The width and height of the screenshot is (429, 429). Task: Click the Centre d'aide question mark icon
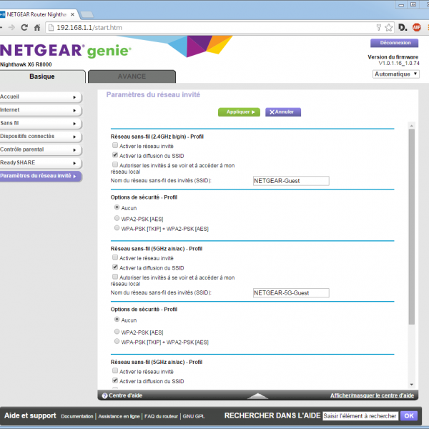tap(104, 395)
